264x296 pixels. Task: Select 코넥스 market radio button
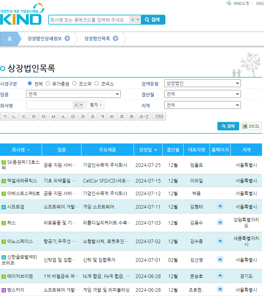coord(96,83)
